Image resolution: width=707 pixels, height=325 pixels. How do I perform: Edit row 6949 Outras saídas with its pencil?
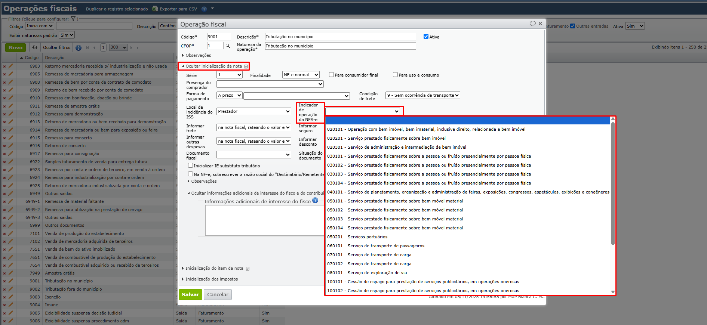coord(11,194)
